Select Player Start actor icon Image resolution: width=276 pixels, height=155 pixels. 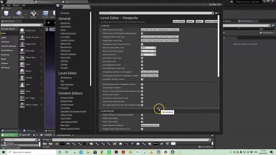[22, 57]
